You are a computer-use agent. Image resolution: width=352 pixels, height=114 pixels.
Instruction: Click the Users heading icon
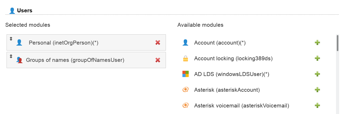[12, 11]
